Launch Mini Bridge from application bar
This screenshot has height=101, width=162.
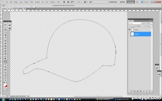(x=68, y=2)
